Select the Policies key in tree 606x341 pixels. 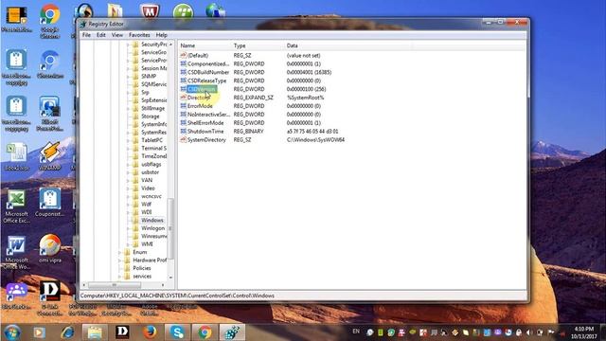tap(142, 268)
